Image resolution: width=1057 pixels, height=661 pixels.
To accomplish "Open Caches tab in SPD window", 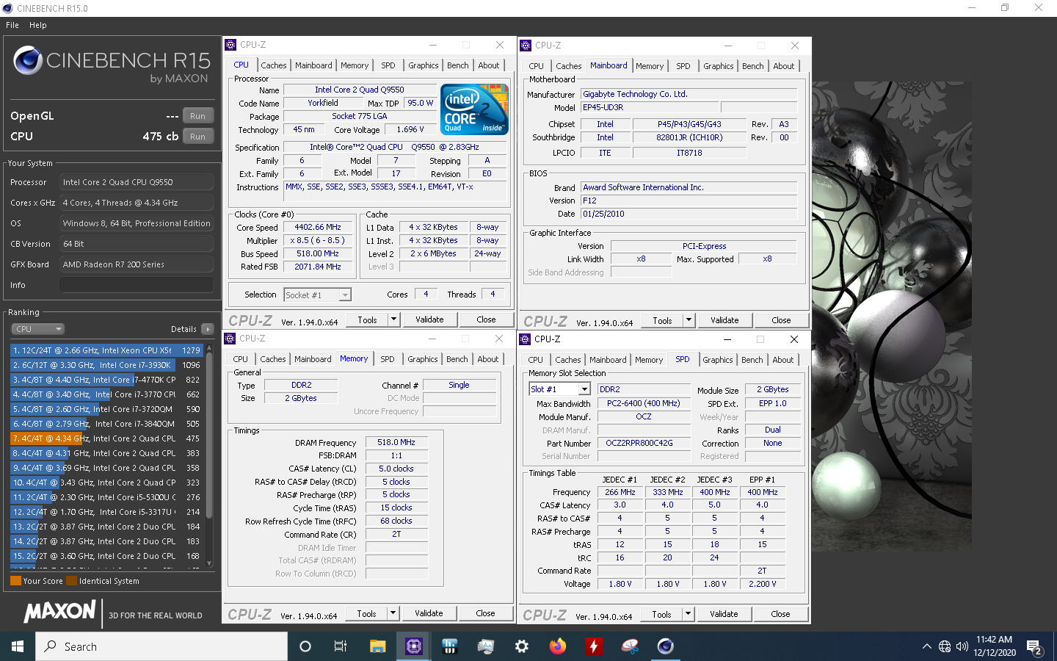I will [x=567, y=360].
